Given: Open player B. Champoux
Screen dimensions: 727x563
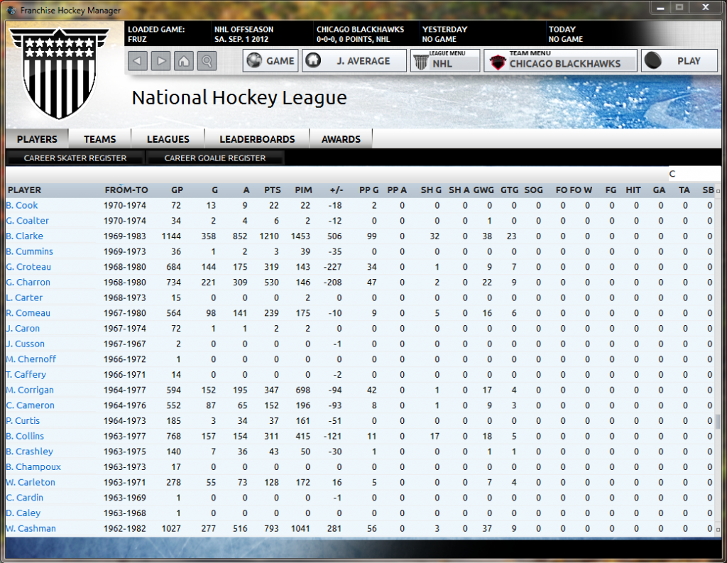Looking at the screenshot, I should tap(33, 466).
